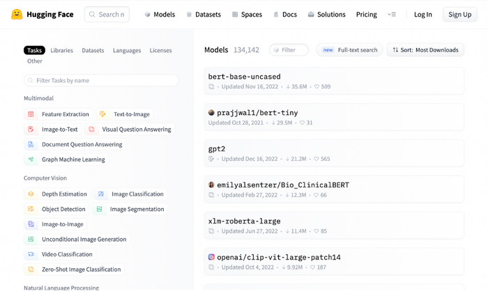The image size is (488, 291).
Task: Click the Depth Estimation task icon
Action: click(x=31, y=194)
